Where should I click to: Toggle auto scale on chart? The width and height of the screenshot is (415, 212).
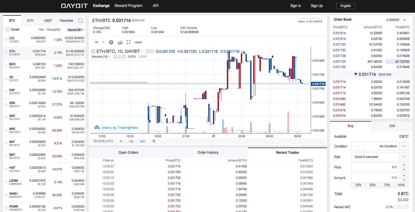(143, 141)
